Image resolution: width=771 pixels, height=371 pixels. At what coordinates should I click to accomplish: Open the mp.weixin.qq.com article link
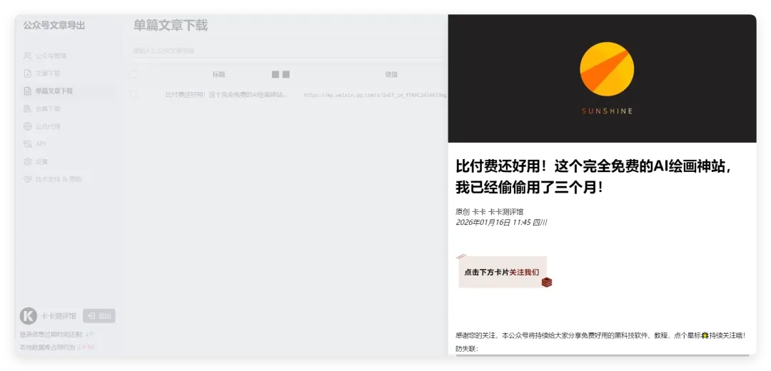tap(376, 96)
